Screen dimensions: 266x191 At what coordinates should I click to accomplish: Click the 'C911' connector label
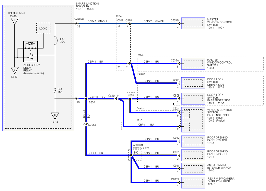(x=176, y=166)
